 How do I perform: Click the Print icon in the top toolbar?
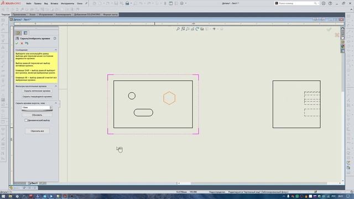tap(127, 3)
